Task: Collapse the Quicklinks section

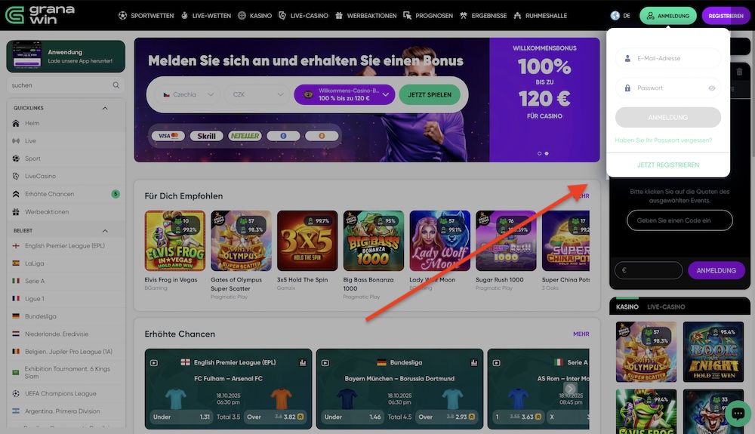Action: pos(105,108)
